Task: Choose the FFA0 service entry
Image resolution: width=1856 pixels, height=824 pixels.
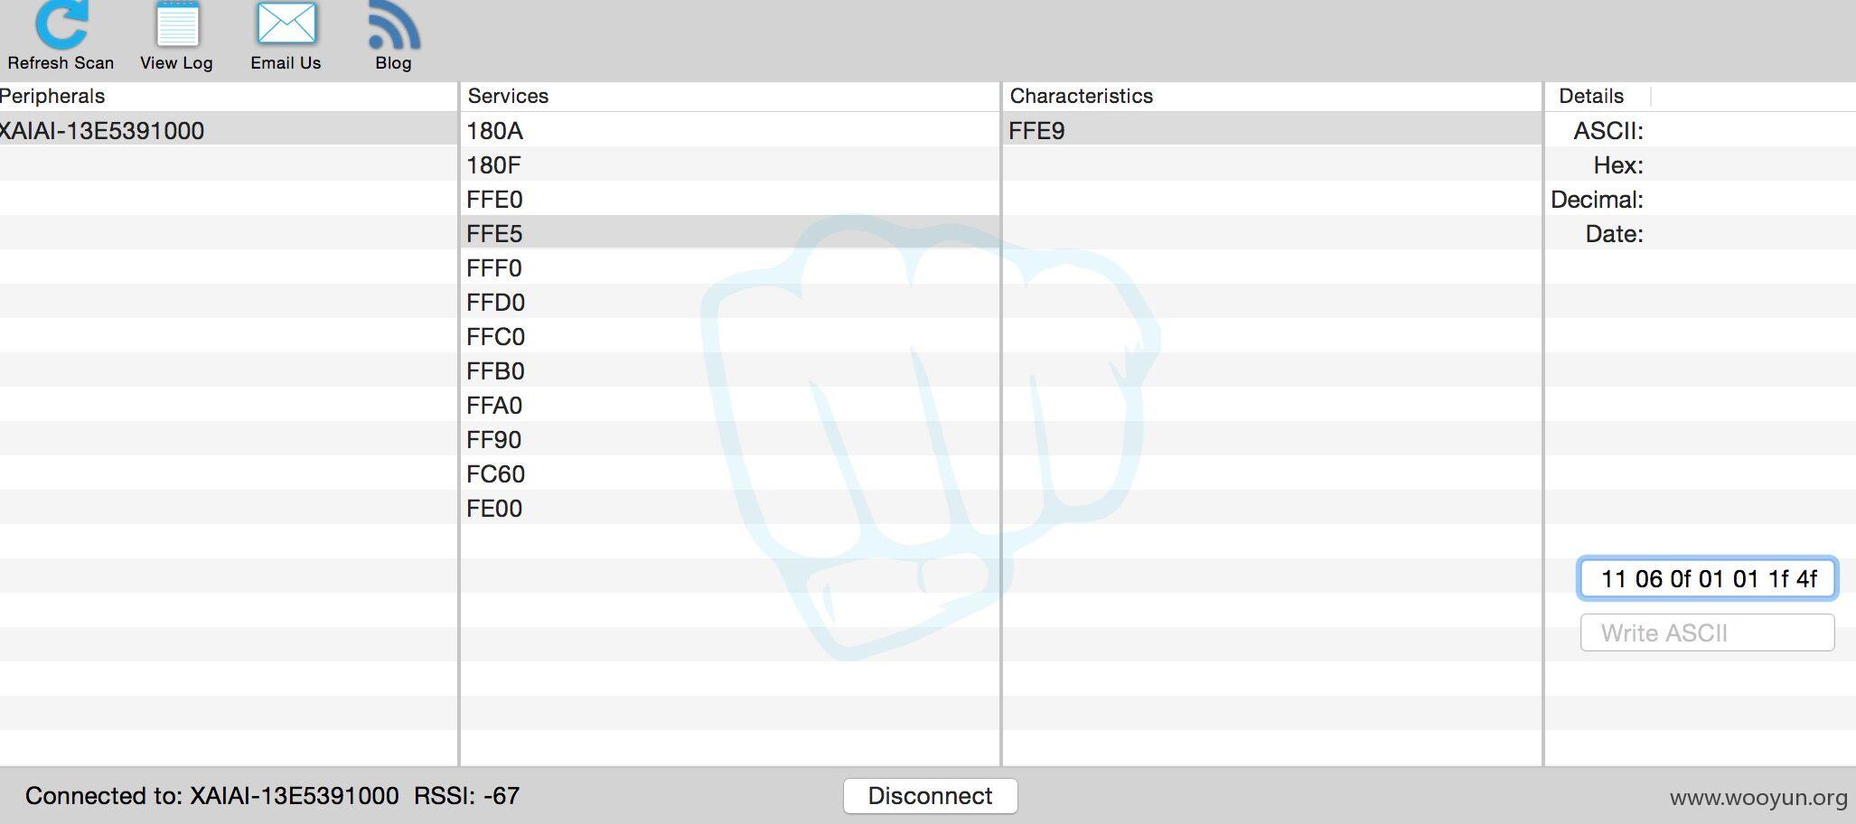Action: (730, 405)
